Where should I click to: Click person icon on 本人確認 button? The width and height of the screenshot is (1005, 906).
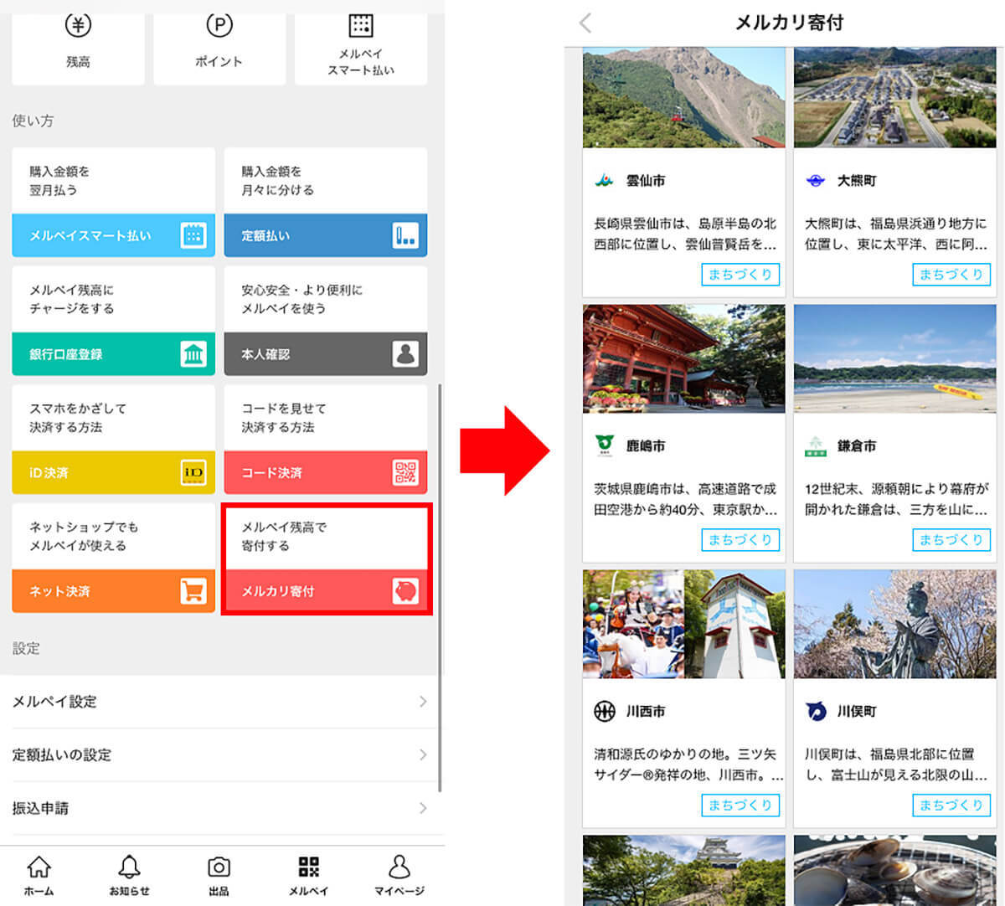(x=405, y=354)
